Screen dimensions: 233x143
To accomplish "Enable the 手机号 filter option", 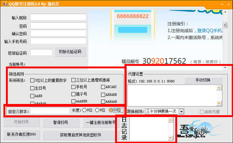I will [x=73, y=87].
